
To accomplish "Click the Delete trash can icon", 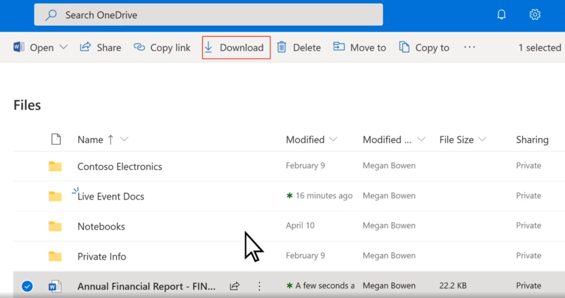I will [x=281, y=47].
